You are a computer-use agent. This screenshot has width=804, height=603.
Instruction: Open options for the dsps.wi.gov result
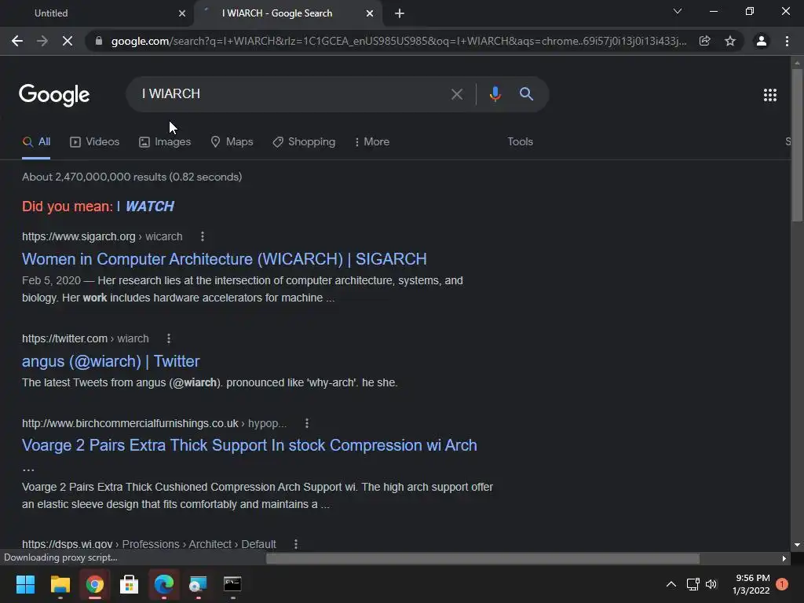click(296, 544)
